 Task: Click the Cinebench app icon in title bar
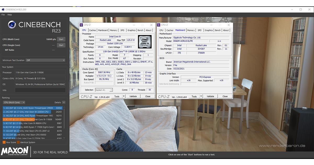(x=3, y=10)
